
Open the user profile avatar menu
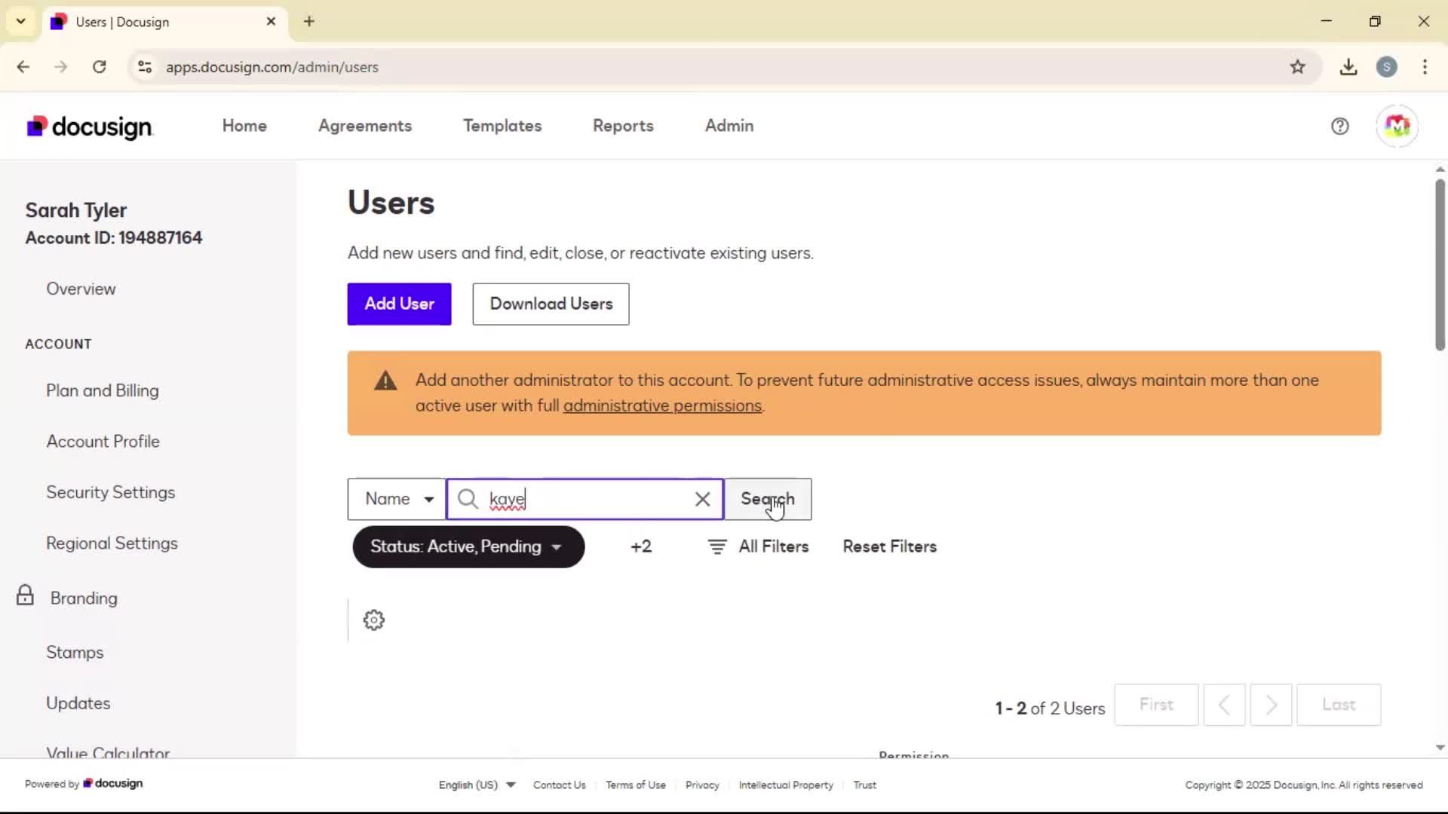1397,126
